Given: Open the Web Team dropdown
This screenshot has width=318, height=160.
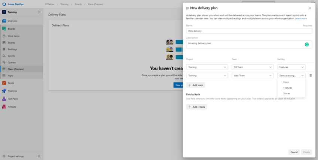Looking at the screenshot, I should pyautogui.click(x=253, y=76).
